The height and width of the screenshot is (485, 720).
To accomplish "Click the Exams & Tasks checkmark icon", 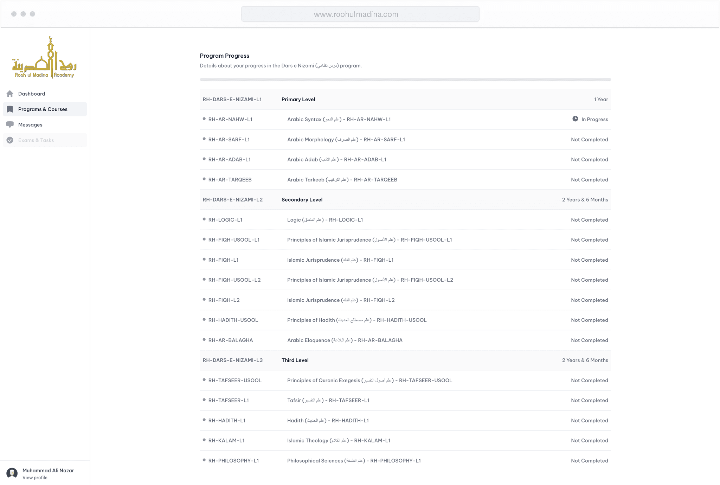I will point(10,140).
